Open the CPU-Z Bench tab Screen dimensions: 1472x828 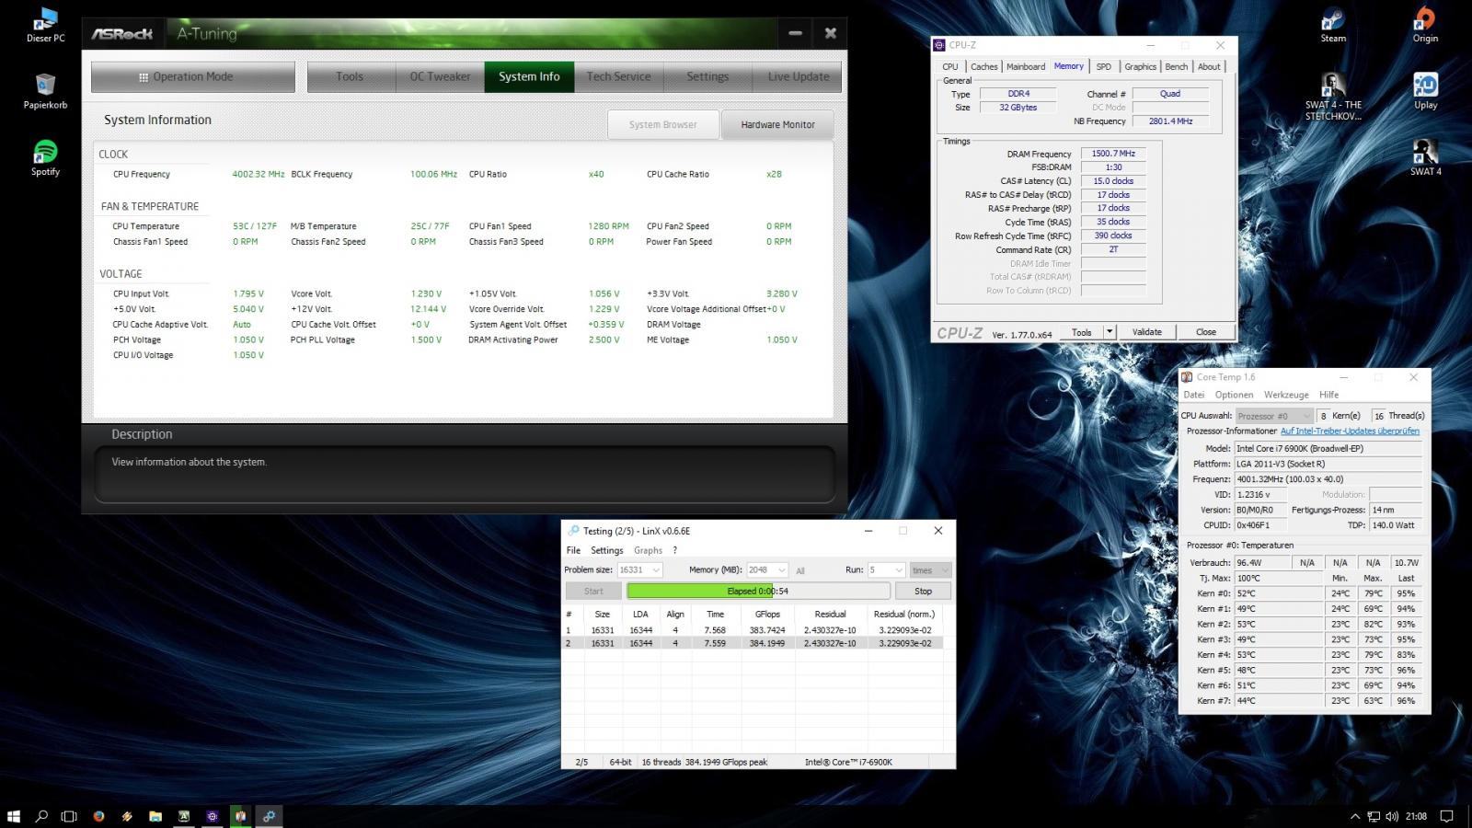[1177, 66]
